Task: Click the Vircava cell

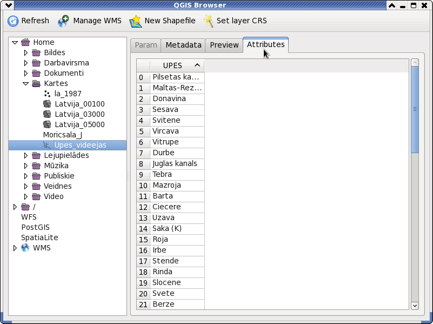Action: coord(177,131)
